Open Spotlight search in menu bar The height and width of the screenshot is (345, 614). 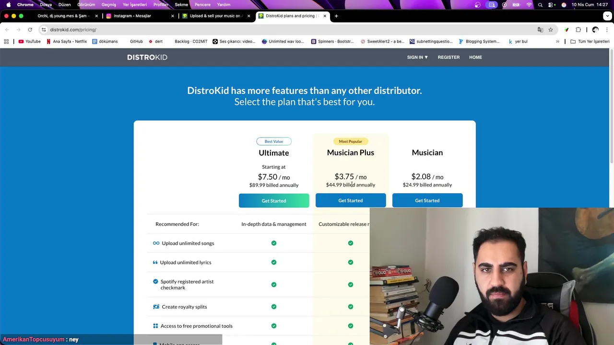540,5
